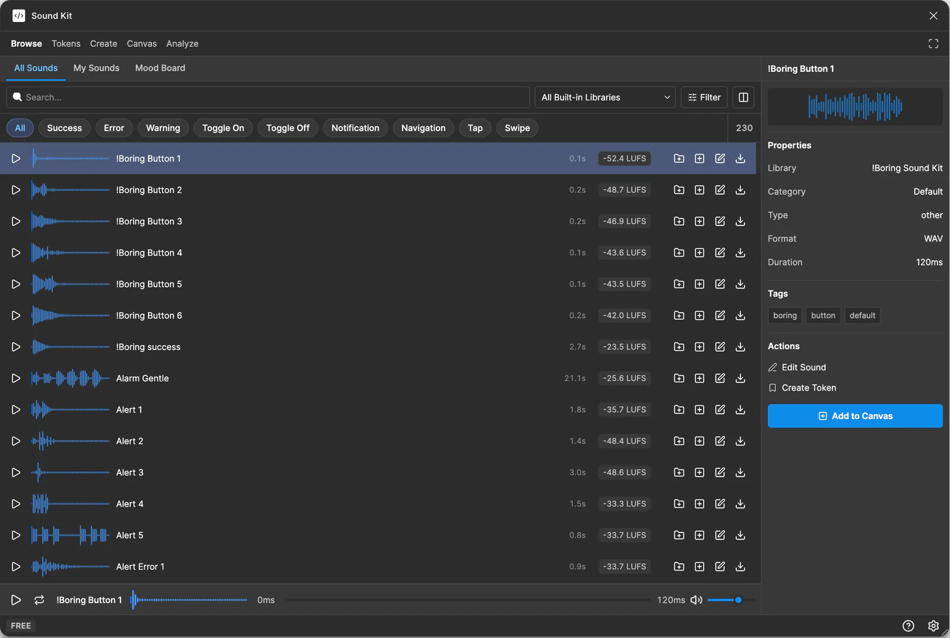
Task: Download the Alert 4 sound
Action: pos(740,504)
